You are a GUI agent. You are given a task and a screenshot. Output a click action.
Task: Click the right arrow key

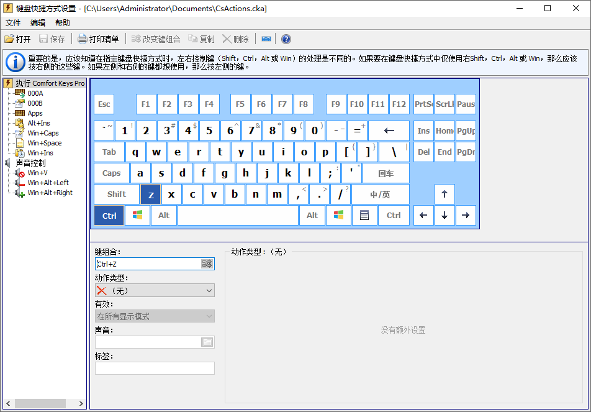[466, 216]
